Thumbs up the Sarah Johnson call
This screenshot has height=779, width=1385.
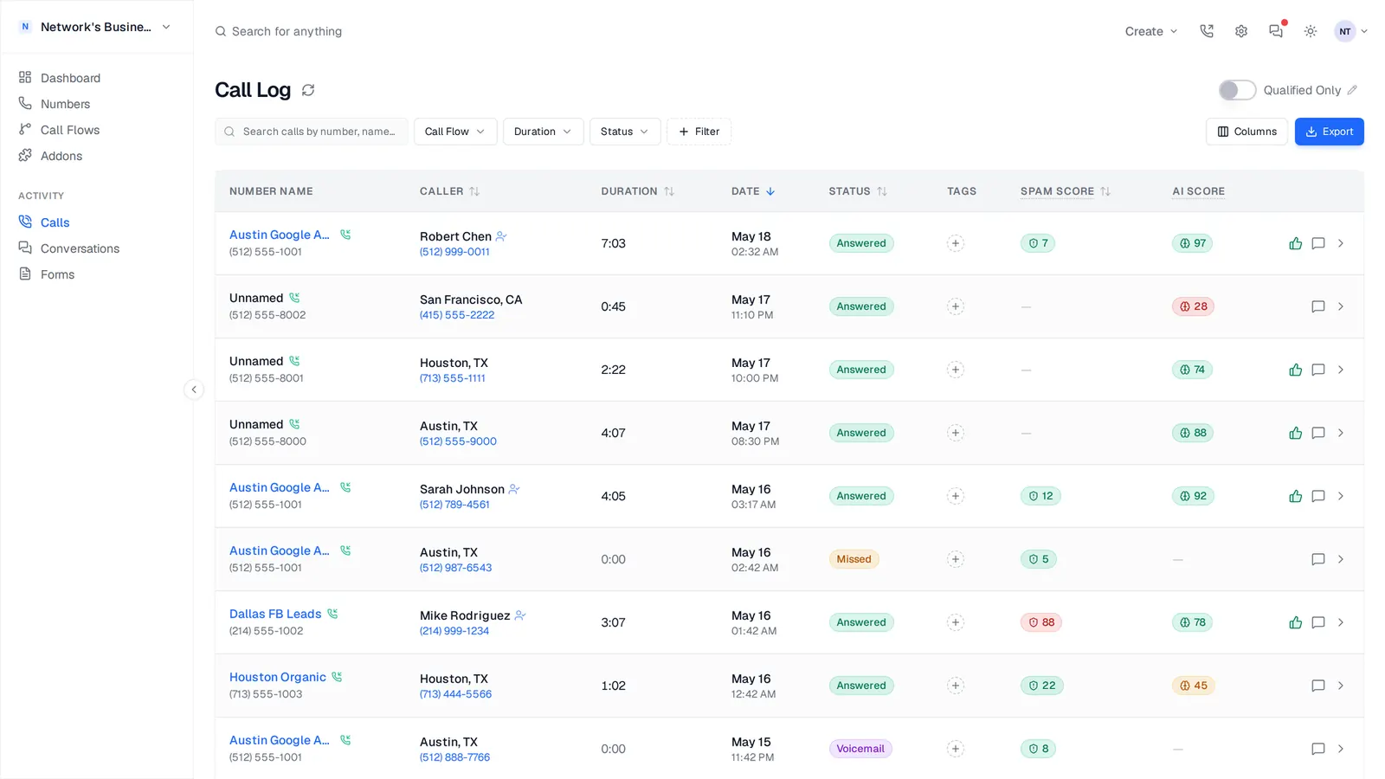[1295, 496]
